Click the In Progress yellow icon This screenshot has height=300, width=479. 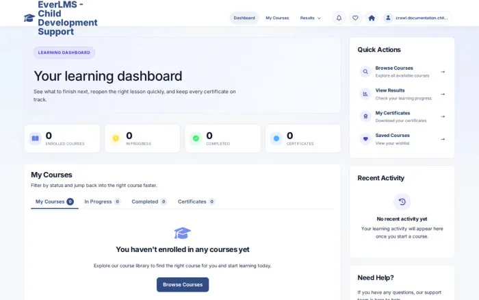pos(116,138)
